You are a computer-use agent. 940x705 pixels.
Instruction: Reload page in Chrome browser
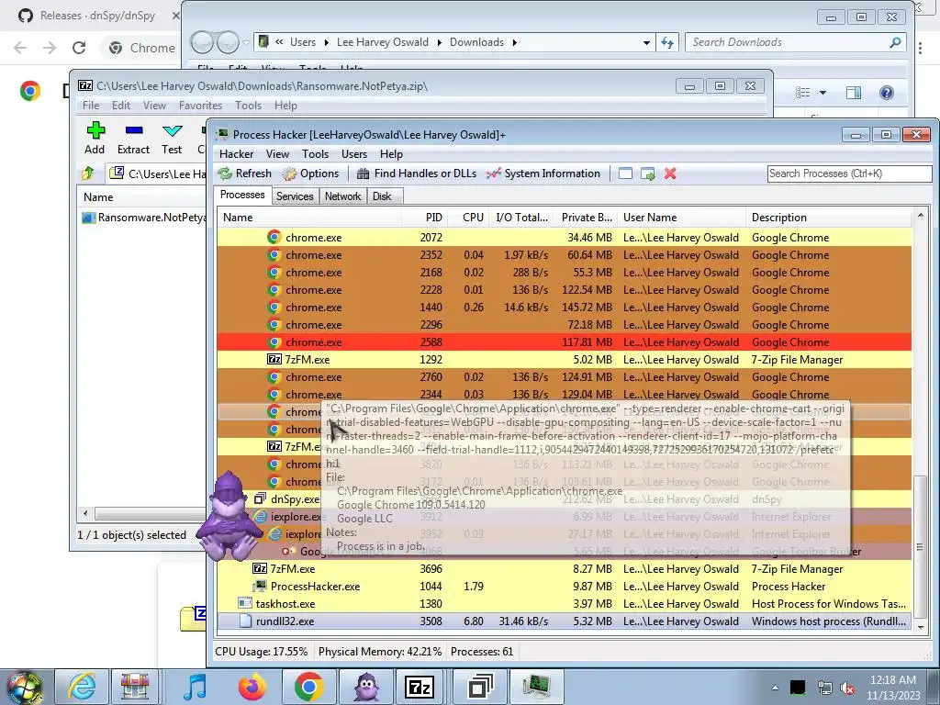click(x=79, y=48)
